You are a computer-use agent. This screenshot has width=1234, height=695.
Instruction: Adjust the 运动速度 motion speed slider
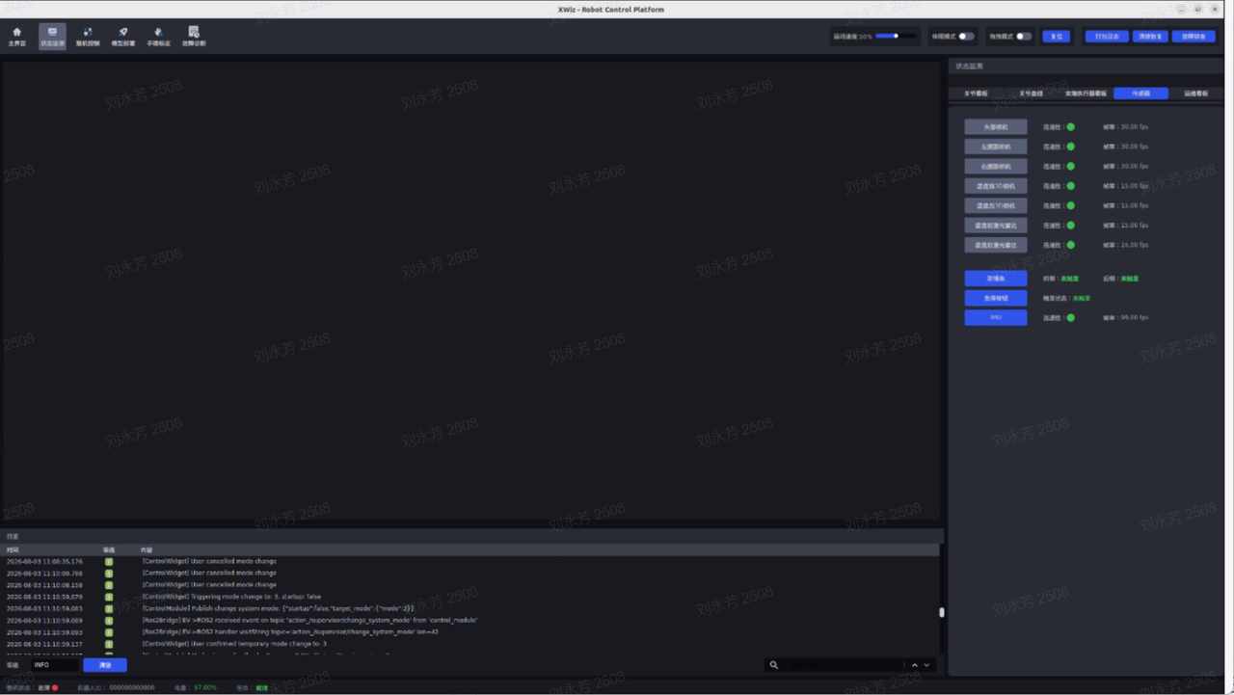pos(896,37)
